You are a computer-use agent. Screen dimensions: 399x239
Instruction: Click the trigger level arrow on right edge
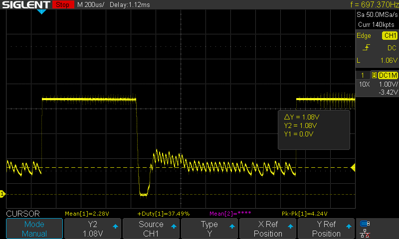[x=354, y=167]
